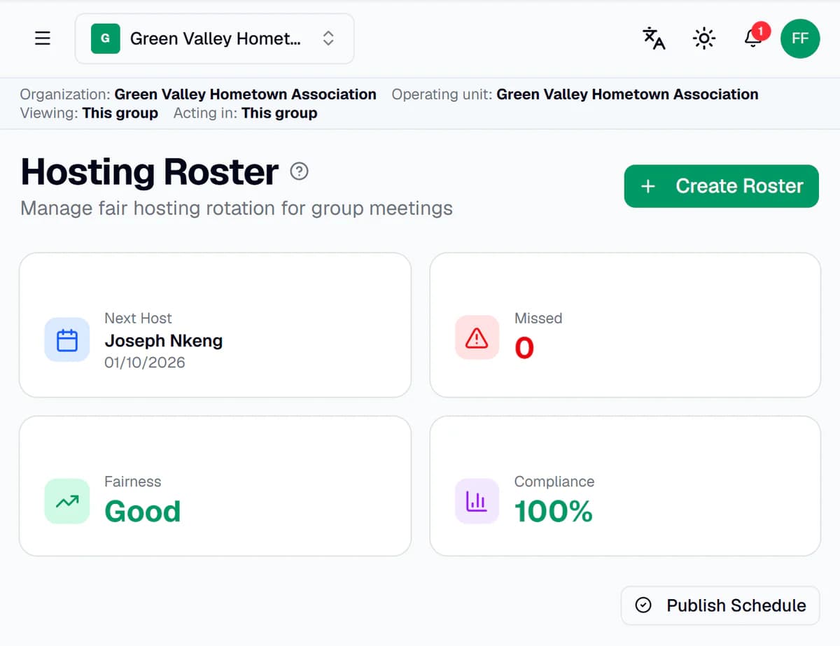Click the purple Compliance chart icon
840x646 pixels.
coord(477,501)
